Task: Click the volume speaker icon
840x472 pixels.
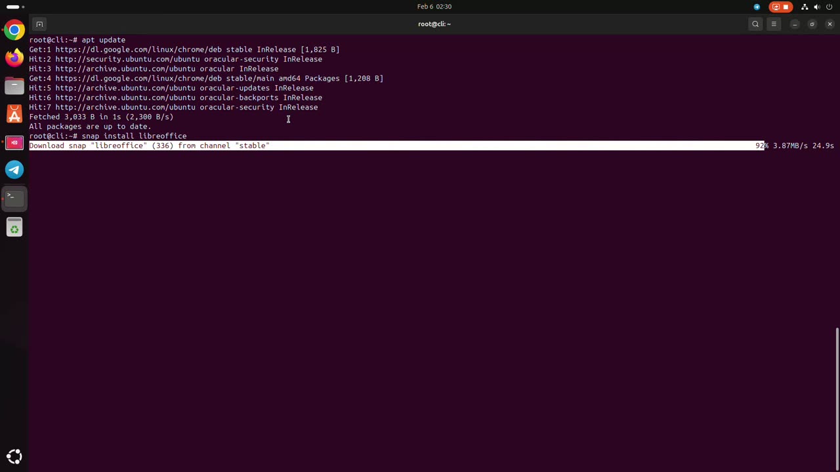Action: (817, 7)
